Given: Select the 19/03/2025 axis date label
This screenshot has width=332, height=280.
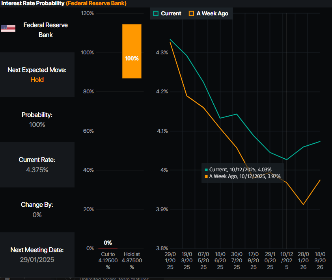Looking at the screenshot, I should pos(187,261).
